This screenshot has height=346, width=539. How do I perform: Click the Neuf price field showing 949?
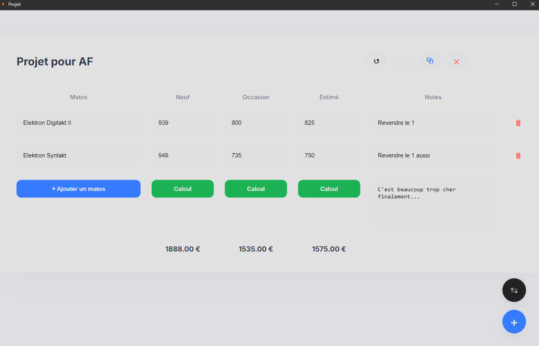[182, 155]
